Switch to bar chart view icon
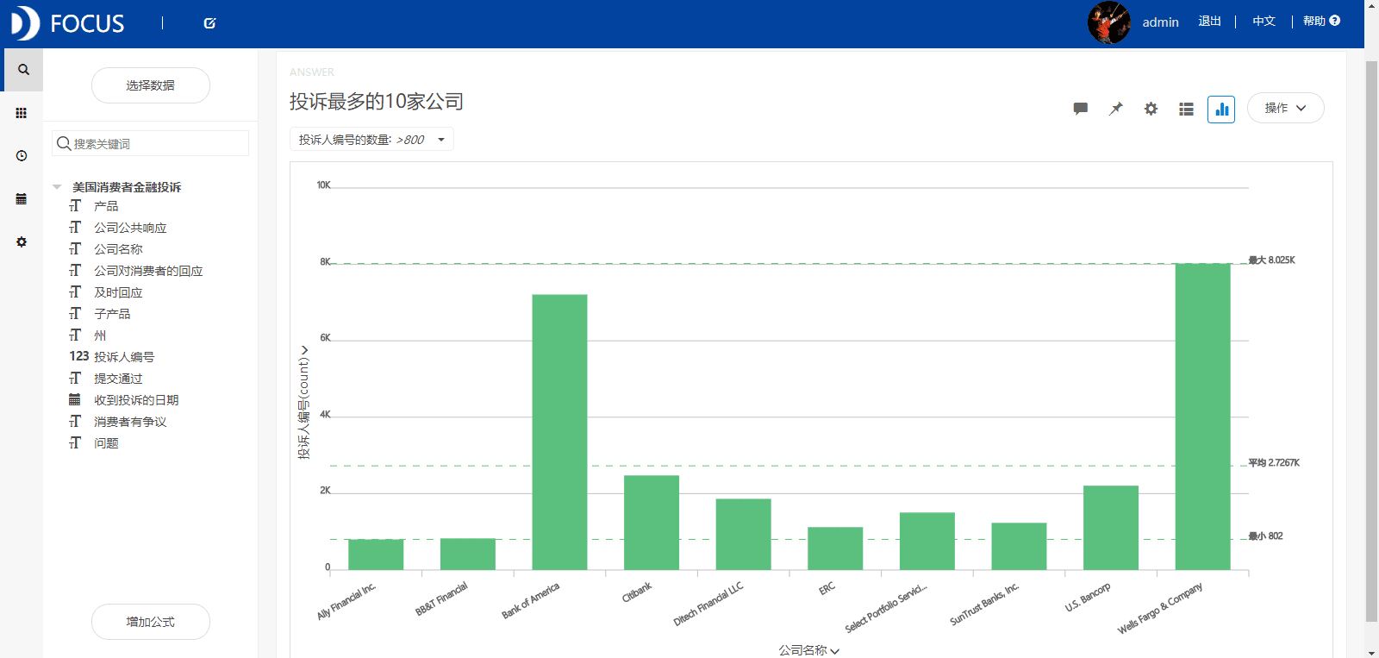This screenshot has height=658, width=1379. (1221, 110)
